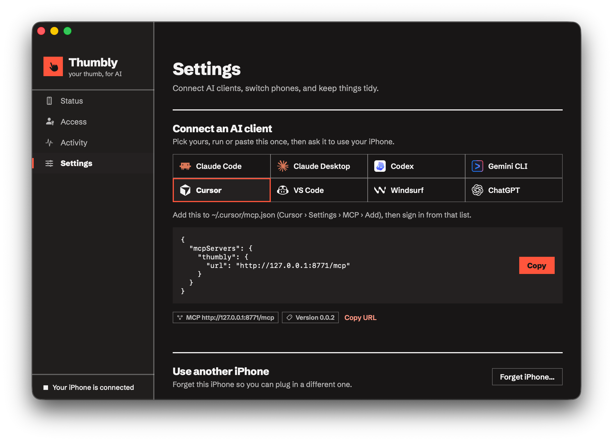The image size is (613, 442).
Task: Click the green maximize window button
Action: [x=67, y=31]
